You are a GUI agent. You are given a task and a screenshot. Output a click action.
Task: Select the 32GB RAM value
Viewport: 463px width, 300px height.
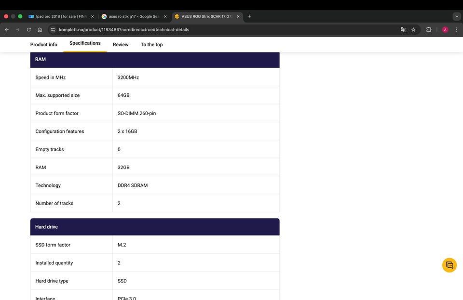tap(123, 167)
